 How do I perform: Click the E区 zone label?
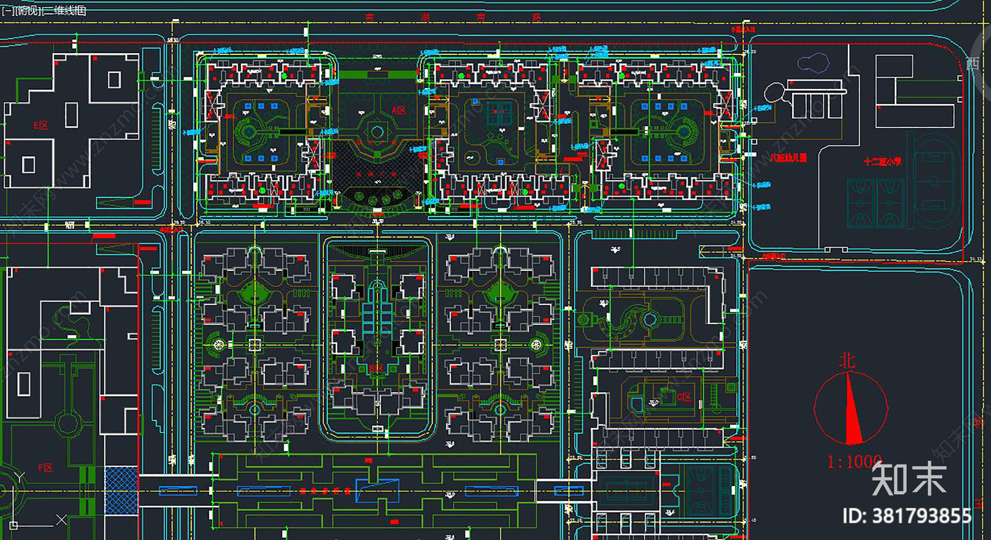[x=41, y=126]
